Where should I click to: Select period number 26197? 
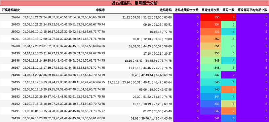click(x=15, y=68)
